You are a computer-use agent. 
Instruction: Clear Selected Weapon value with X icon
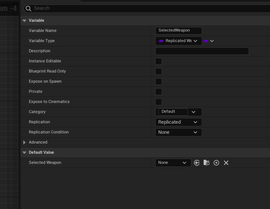click(x=226, y=163)
